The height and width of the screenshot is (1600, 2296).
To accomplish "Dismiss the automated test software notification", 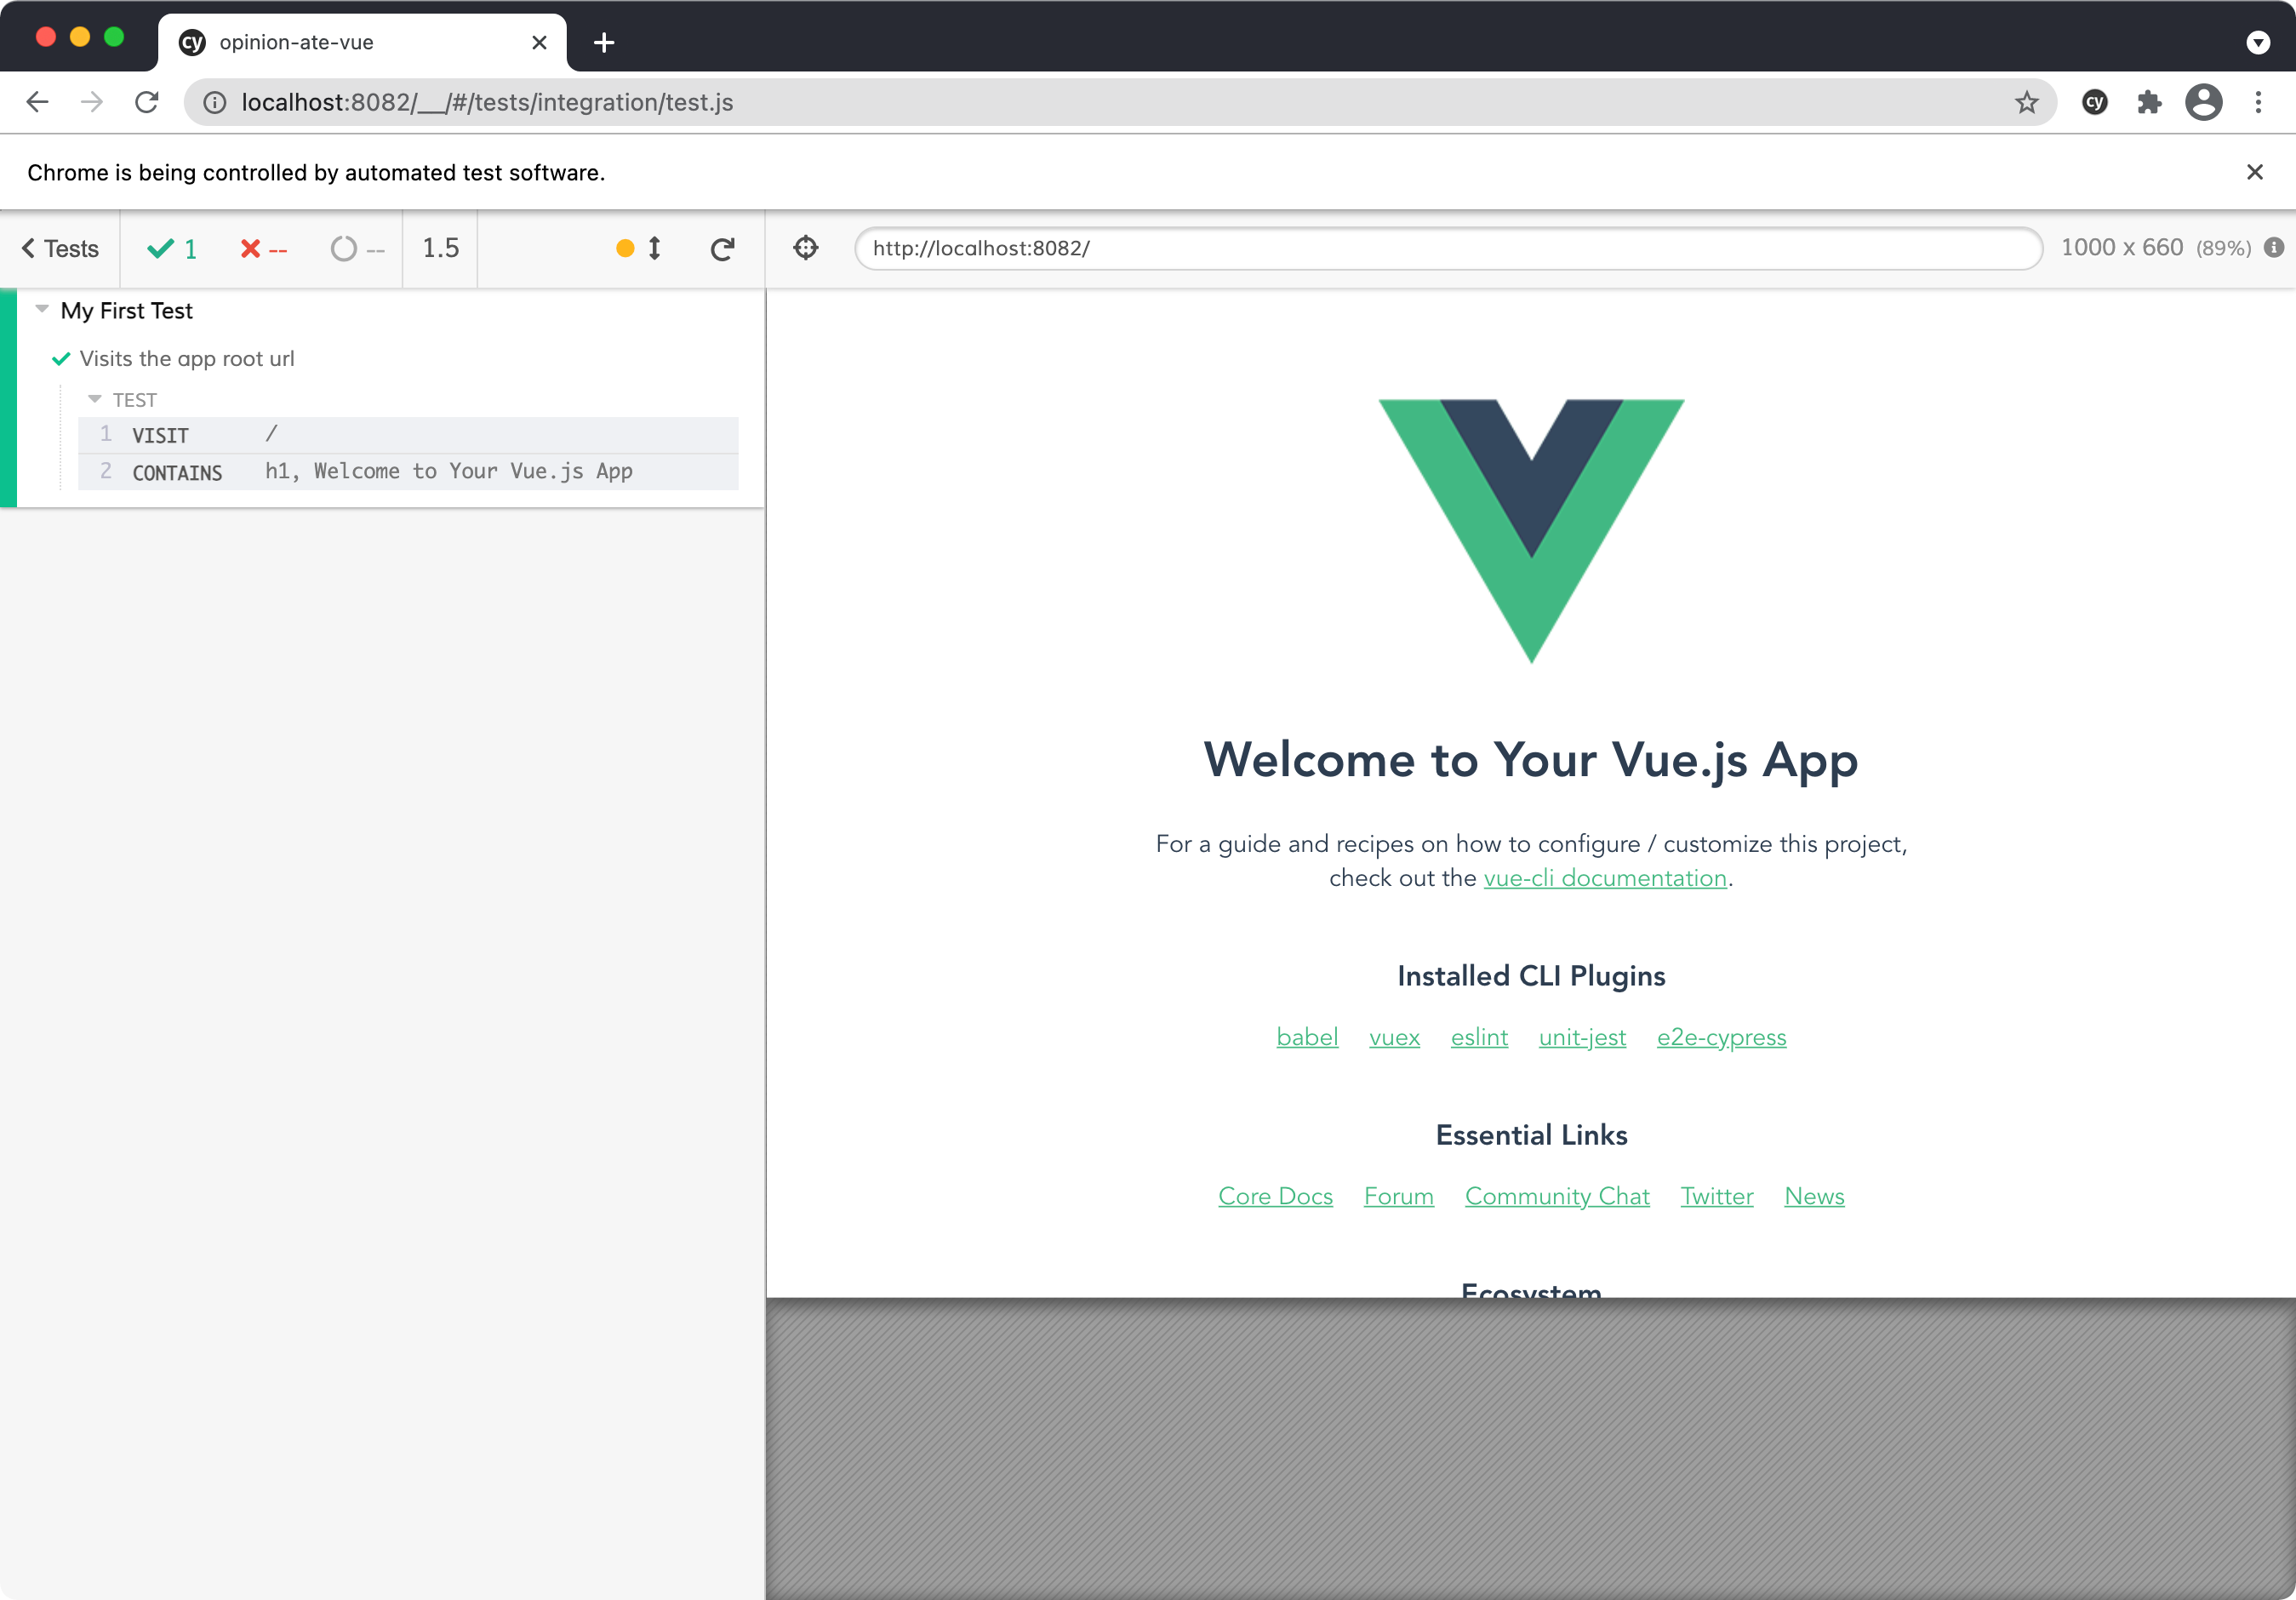I will click(x=2255, y=172).
